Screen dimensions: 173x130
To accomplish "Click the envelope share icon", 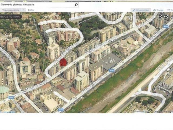I will click(169, 10).
